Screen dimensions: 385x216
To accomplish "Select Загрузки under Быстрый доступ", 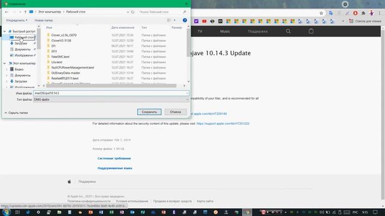I will [x=20, y=43].
